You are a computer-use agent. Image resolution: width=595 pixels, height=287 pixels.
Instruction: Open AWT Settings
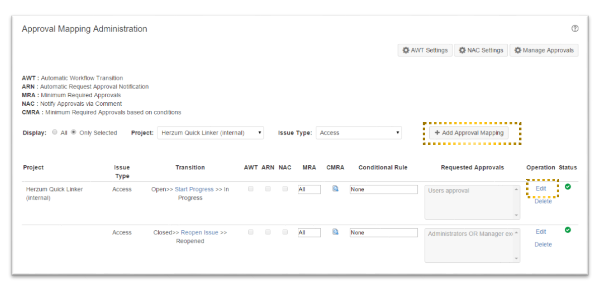click(x=425, y=50)
